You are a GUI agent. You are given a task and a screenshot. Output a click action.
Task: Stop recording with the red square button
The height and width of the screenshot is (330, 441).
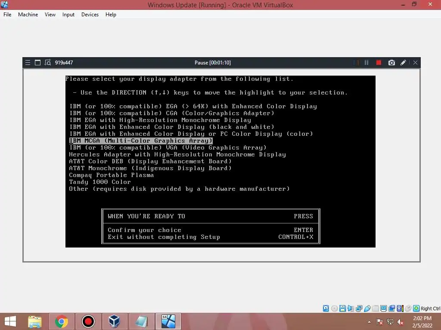point(379,63)
